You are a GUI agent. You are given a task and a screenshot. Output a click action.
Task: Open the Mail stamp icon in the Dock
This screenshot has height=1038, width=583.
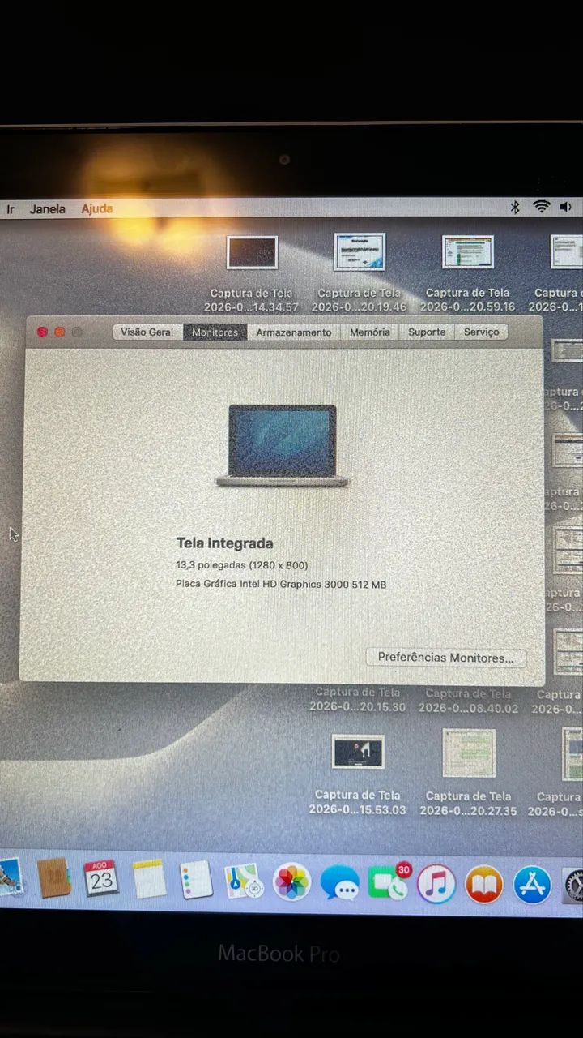11,878
